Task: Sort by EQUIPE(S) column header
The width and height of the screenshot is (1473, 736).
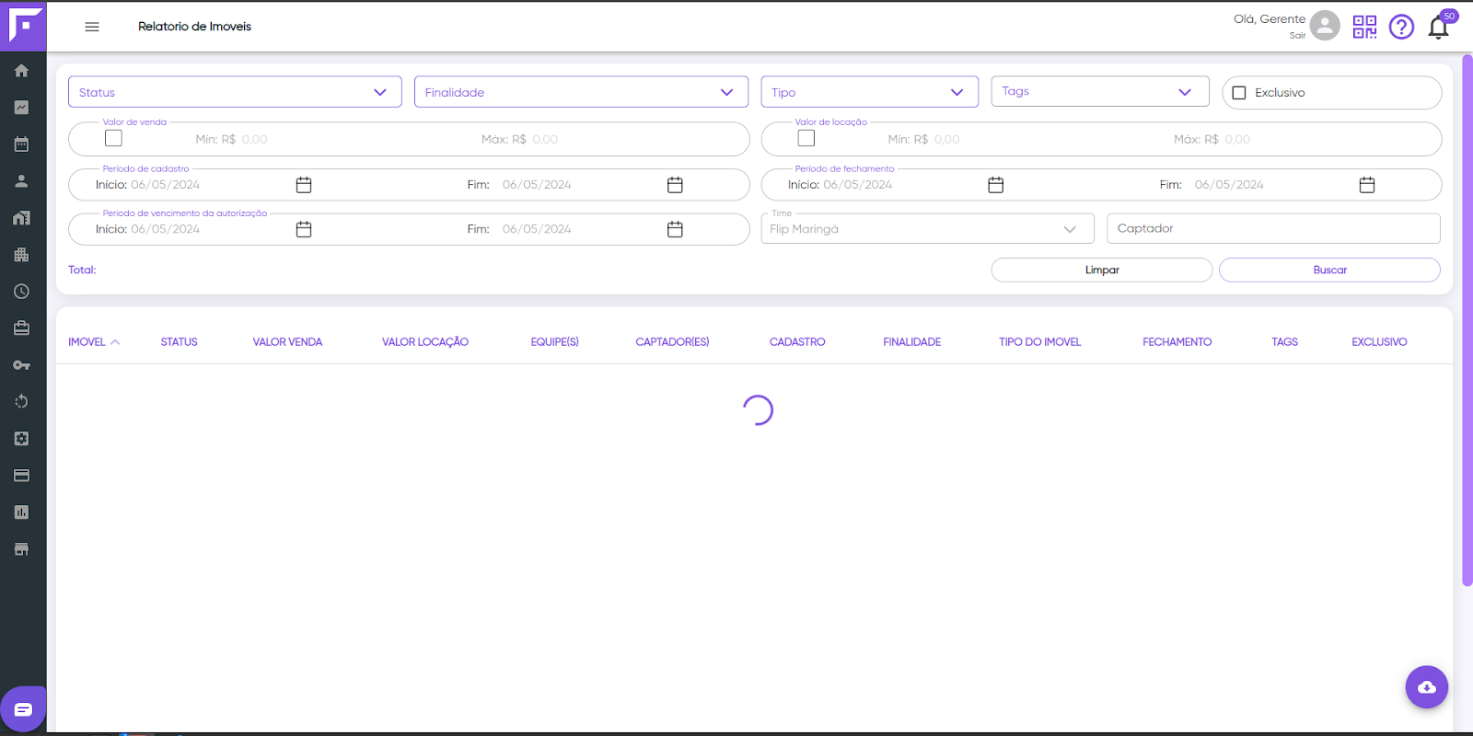Action: click(x=554, y=342)
